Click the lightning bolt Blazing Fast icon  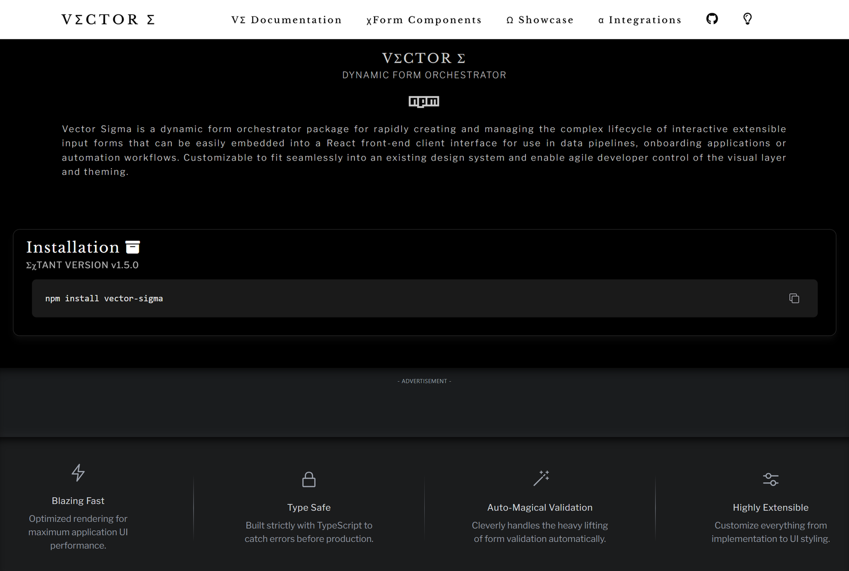click(x=78, y=472)
